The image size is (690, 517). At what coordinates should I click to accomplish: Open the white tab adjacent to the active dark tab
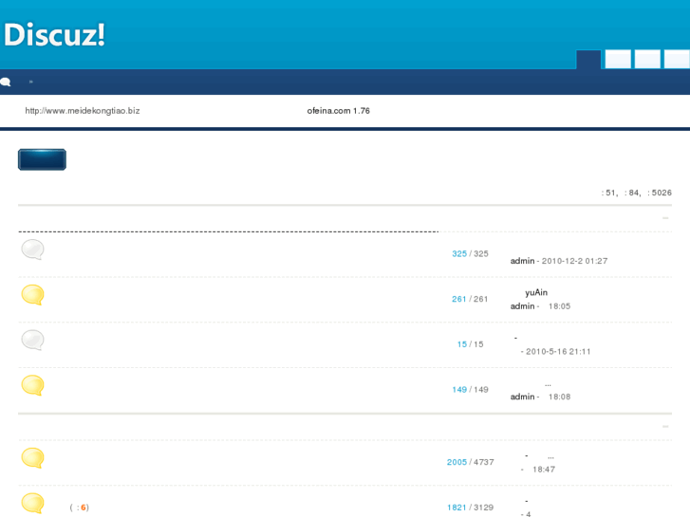[618, 60]
